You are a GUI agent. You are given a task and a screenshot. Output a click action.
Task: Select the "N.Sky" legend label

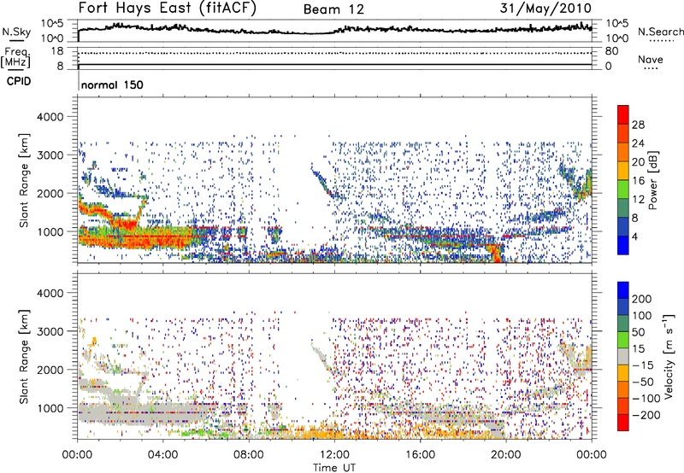click(x=16, y=32)
